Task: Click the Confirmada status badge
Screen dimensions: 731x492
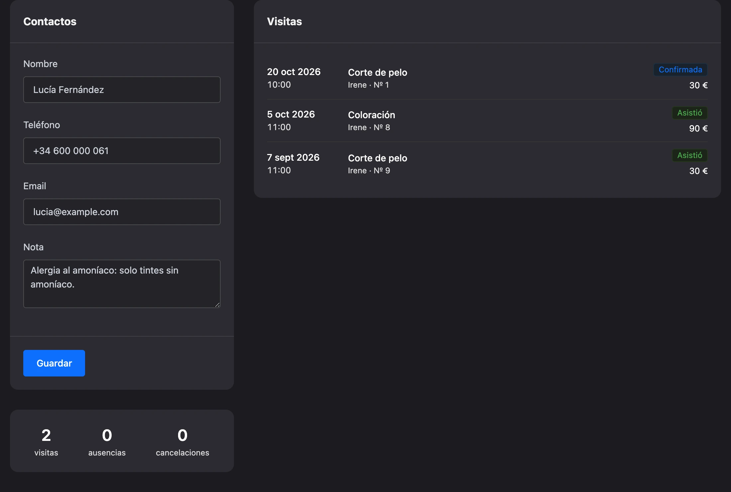Action: [680, 70]
